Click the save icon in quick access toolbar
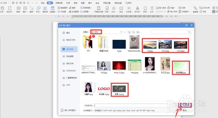Image resolution: width=218 pixels, height=118 pixels. (13, 3)
